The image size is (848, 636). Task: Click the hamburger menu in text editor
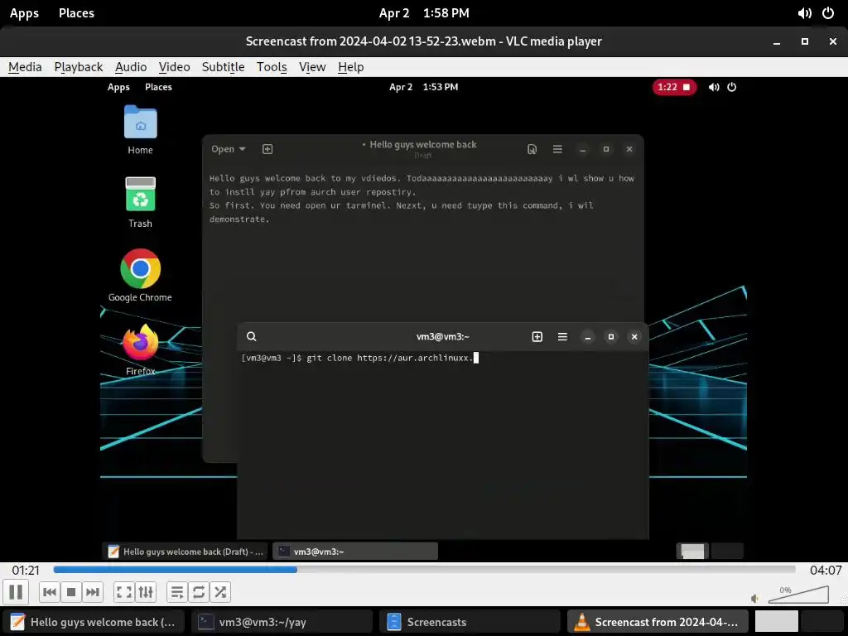coord(557,149)
